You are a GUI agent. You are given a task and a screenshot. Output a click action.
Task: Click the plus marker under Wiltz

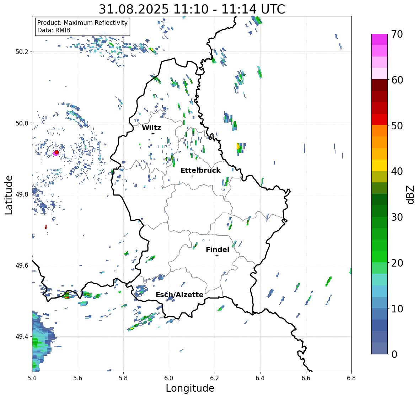(x=153, y=133)
